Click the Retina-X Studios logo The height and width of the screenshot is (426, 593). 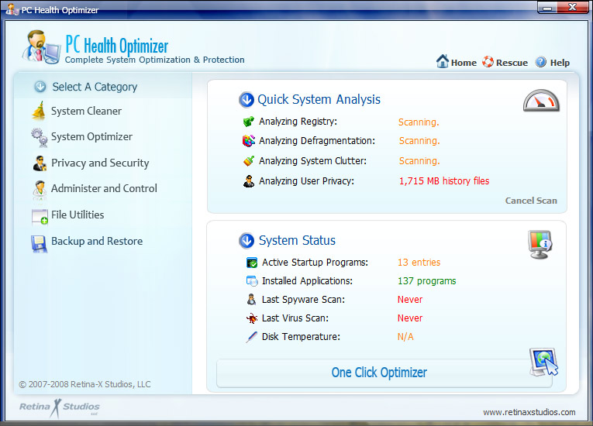[60, 408]
